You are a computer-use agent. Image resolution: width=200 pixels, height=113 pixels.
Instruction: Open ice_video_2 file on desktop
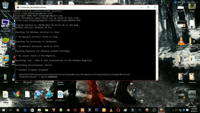click(x=60, y=96)
